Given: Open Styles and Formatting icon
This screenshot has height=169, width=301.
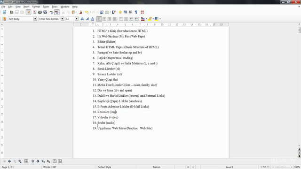Looking at the screenshot, I should 4,19.
